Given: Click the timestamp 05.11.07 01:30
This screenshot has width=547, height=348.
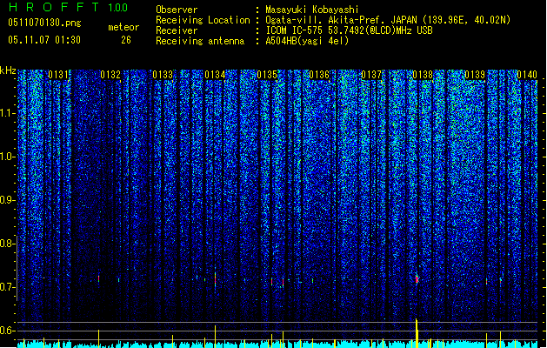Looking at the screenshot, I should 44,40.
